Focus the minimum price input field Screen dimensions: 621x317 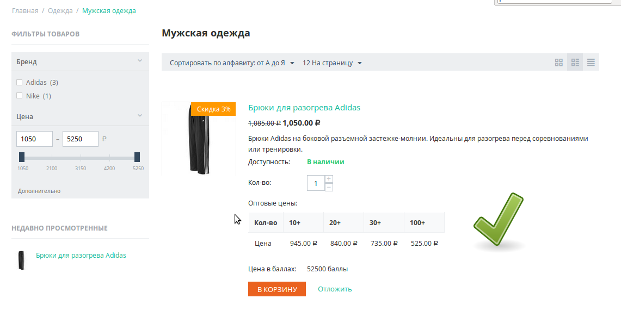(x=34, y=139)
